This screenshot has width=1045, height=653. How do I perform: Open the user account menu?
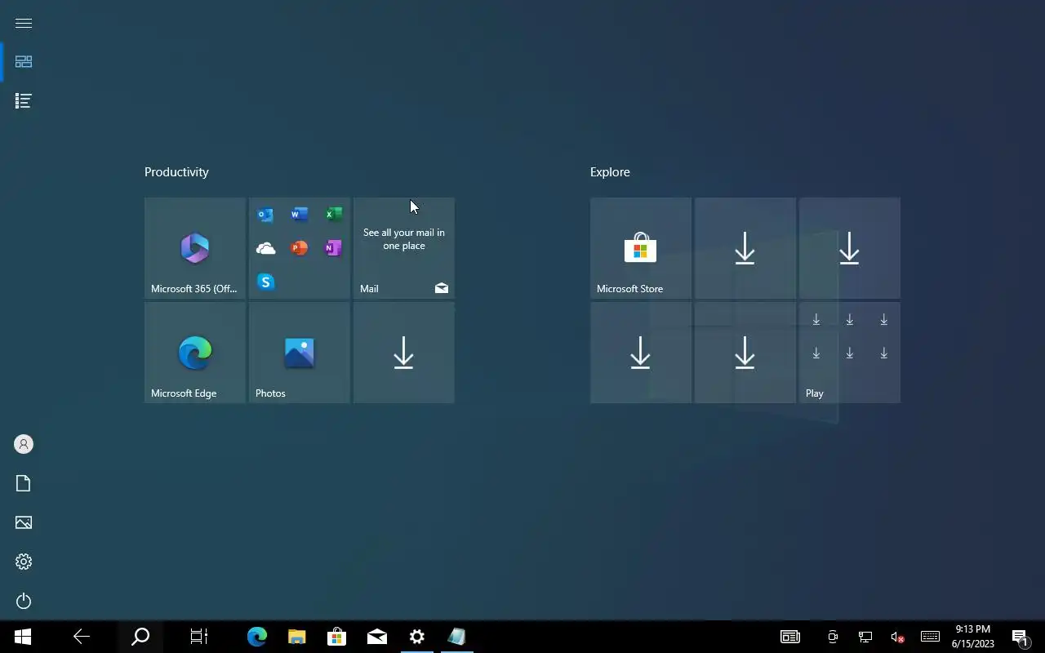click(x=24, y=444)
